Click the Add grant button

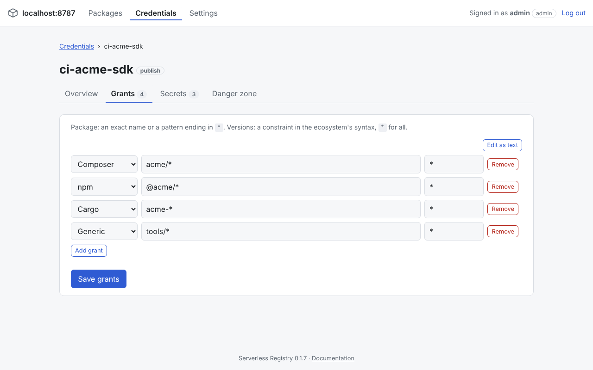click(x=89, y=251)
